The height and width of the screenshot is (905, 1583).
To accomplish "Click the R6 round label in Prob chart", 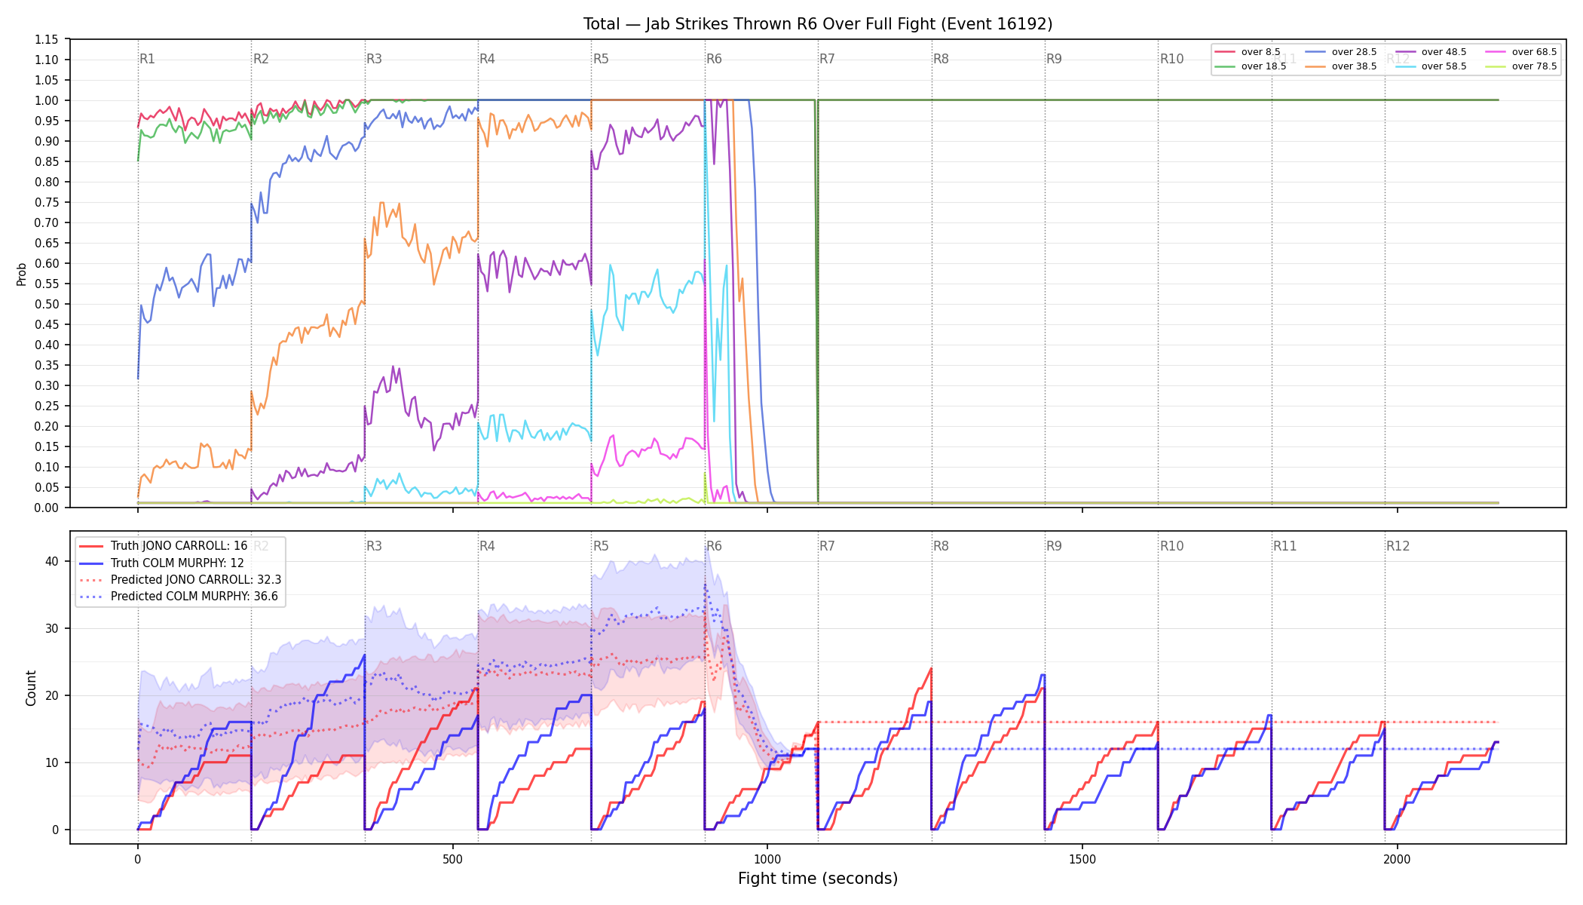I will pyautogui.click(x=714, y=59).
